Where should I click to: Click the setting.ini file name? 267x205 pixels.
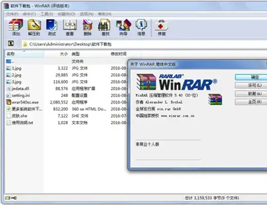click(21, 95)
